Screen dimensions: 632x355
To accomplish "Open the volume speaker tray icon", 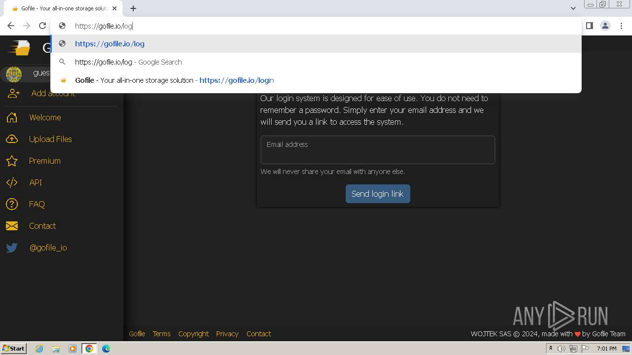I will (561, 349).
